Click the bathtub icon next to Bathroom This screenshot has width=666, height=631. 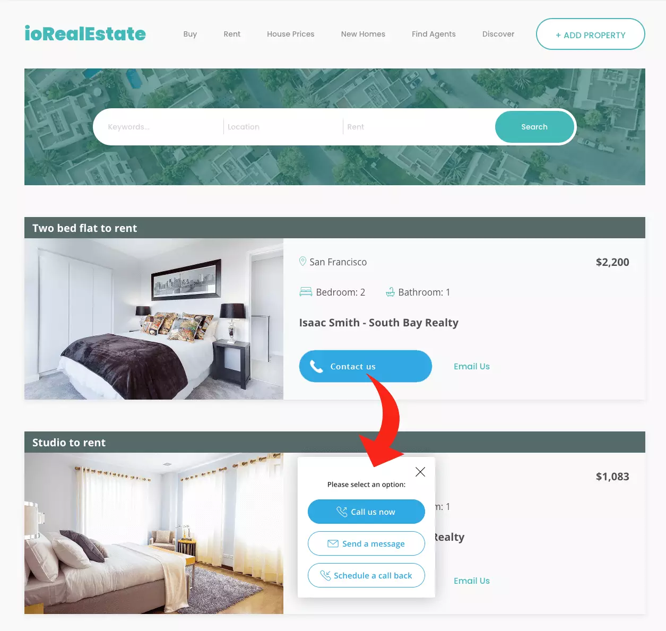[390, 292]
